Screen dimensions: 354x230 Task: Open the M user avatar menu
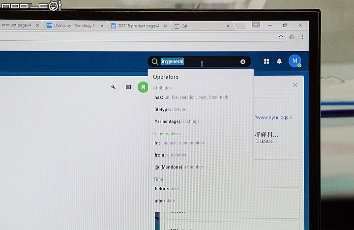pyautogui.click(x=295, y=61)
